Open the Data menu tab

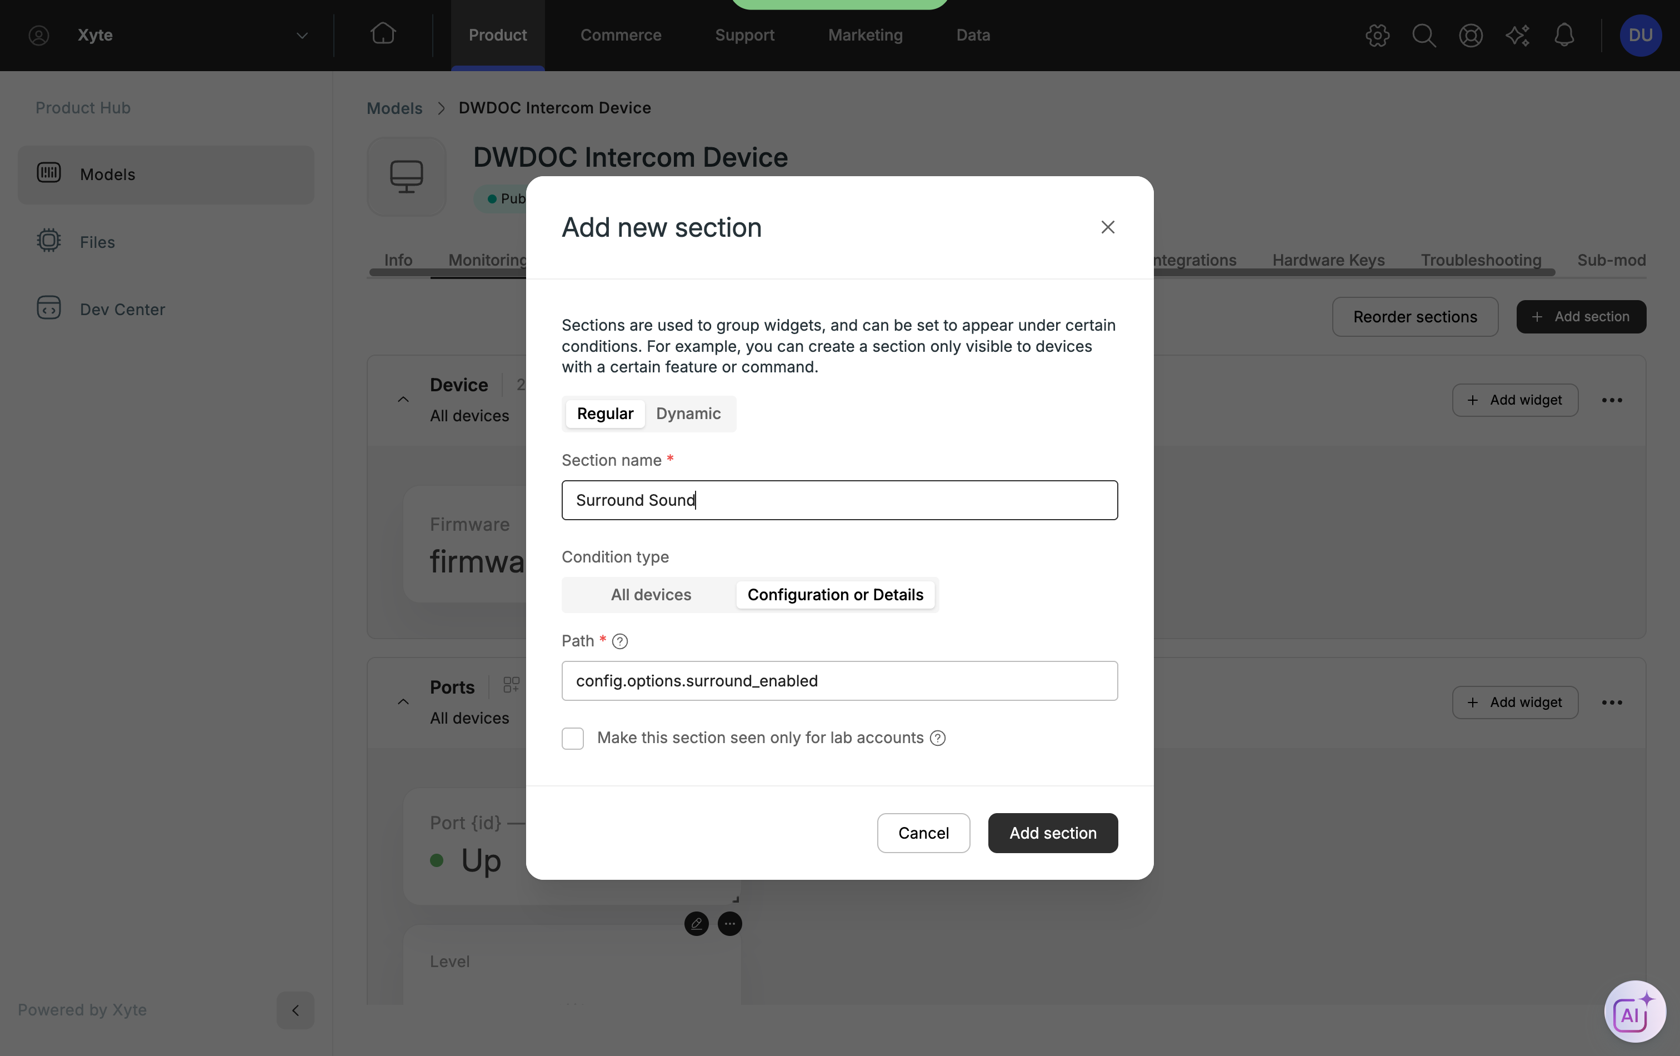973,35
